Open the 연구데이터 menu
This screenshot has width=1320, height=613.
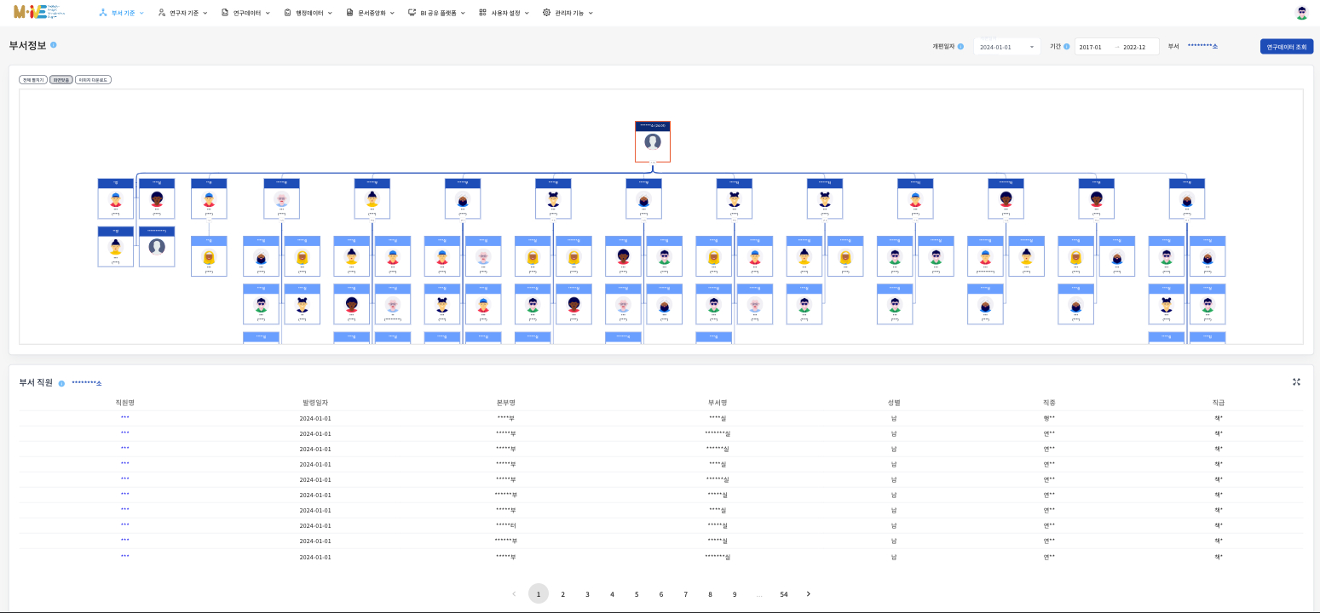tap(245, 13)
